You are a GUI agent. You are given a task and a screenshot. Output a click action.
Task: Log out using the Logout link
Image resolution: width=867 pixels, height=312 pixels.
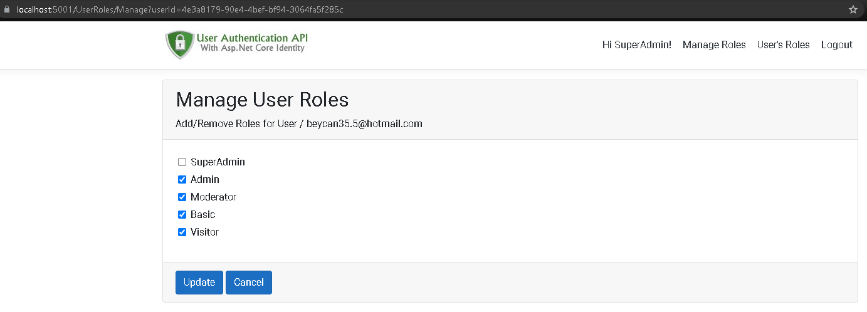[x=837, y=44]
